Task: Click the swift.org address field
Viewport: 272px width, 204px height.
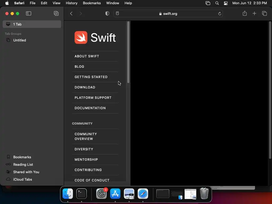Action: click(168, 14)
